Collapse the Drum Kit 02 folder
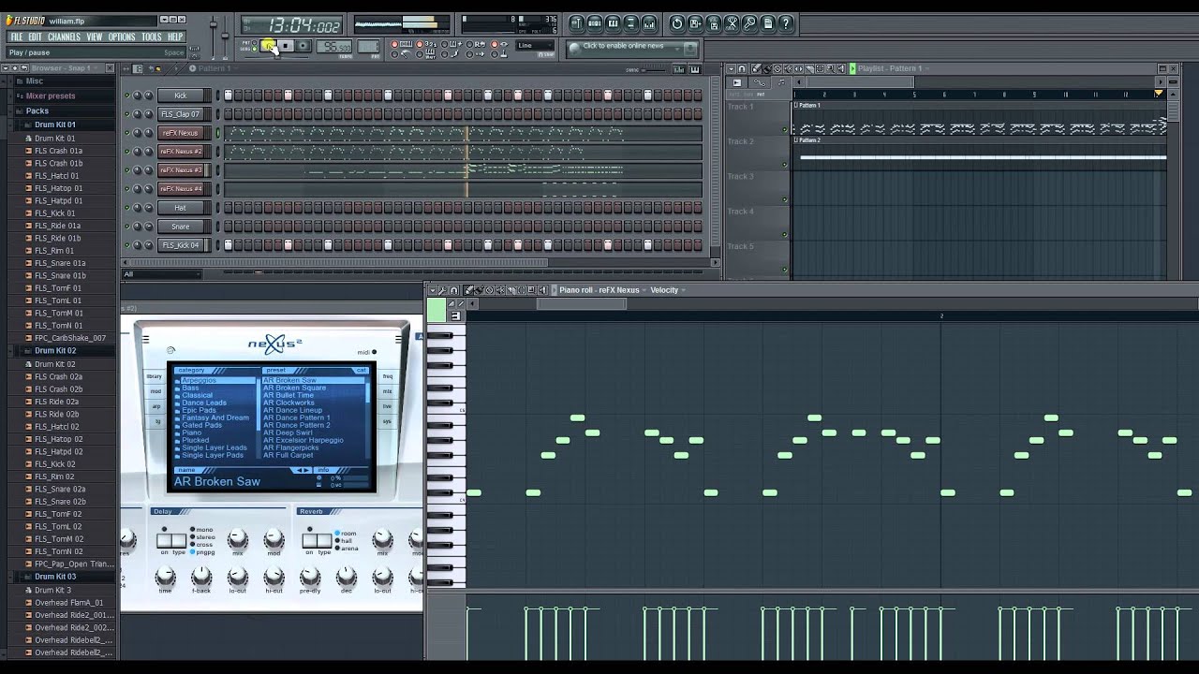 point(55,351)
